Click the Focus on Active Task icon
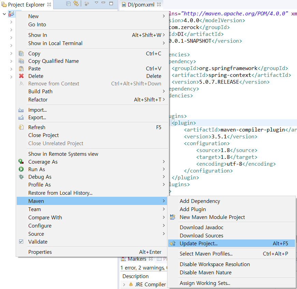 (87, 4)
